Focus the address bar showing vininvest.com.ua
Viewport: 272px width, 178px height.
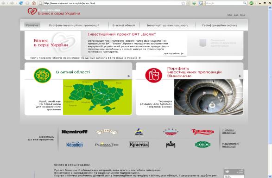[x=112, y=3]
